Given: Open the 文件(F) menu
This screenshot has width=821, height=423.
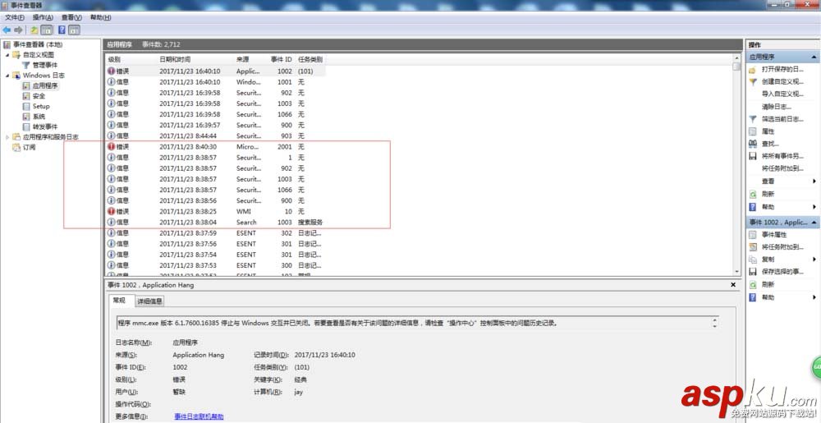Looking at the screenshot, I should (15, 17).
